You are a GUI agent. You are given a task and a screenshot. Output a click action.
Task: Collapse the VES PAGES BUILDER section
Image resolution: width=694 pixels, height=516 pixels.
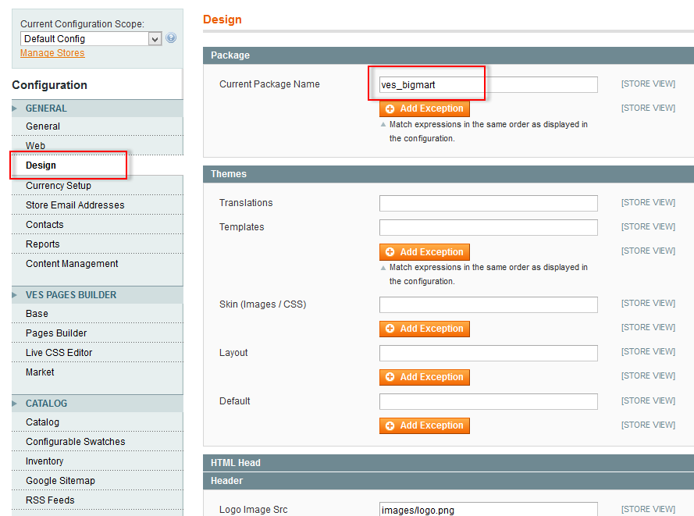point(70,295)
